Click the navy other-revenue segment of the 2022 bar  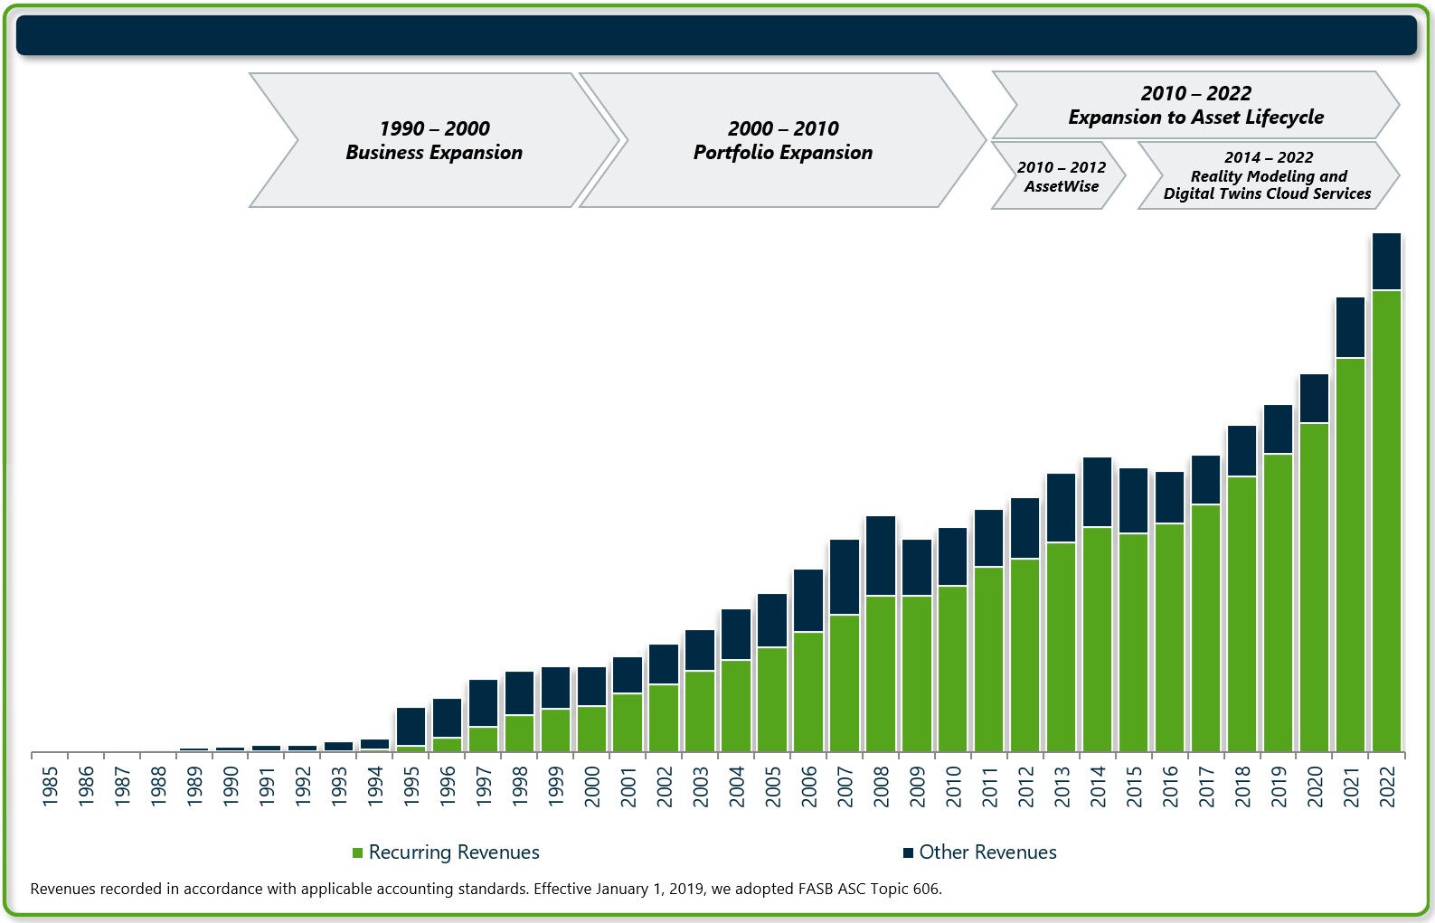click(x=1386, y=261)
